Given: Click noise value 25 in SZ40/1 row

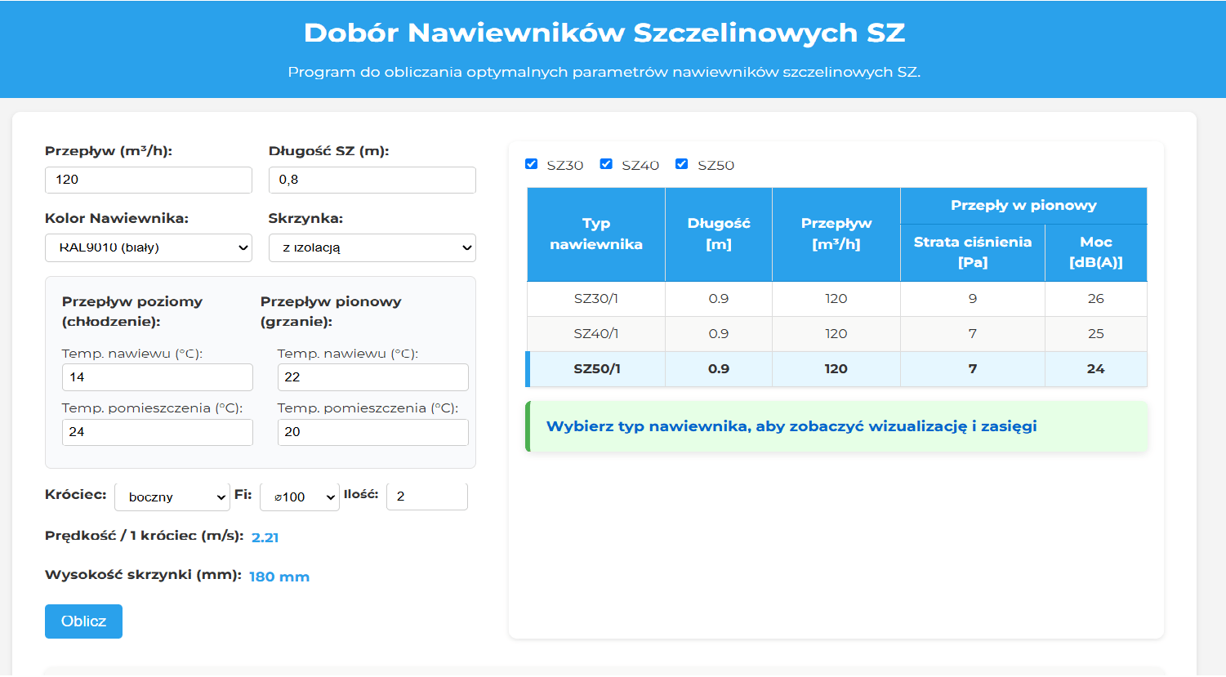Looking at the screenshot, I should point(1096,334).
